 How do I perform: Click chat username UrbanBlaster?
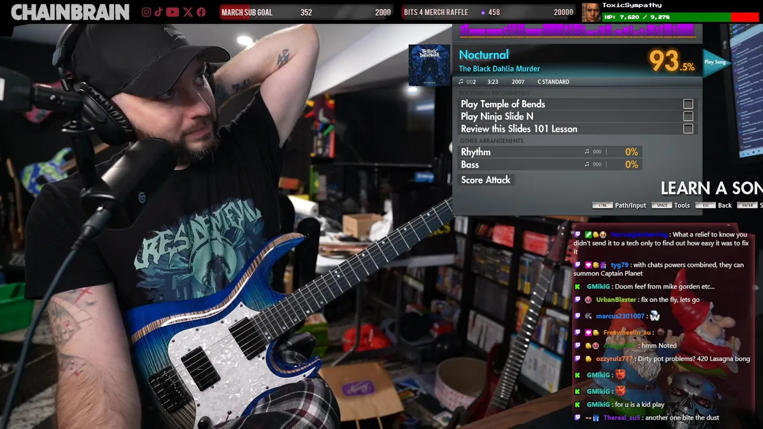point(616,300)
